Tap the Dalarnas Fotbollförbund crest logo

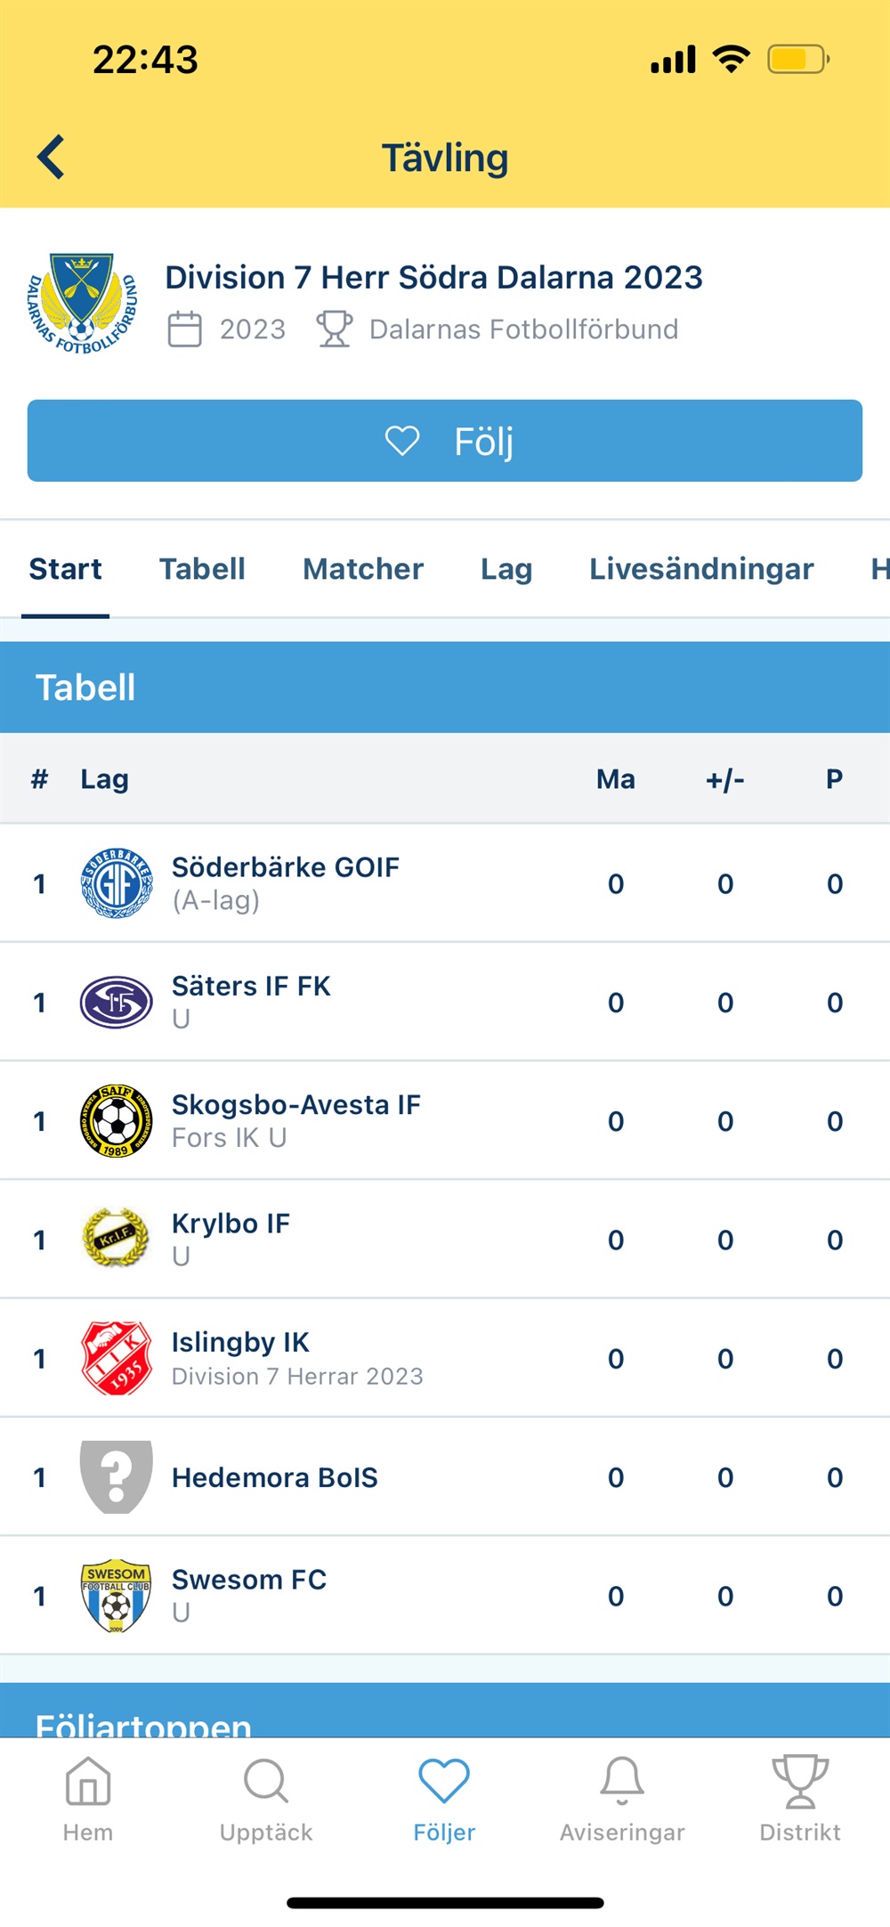click(82, 303)
